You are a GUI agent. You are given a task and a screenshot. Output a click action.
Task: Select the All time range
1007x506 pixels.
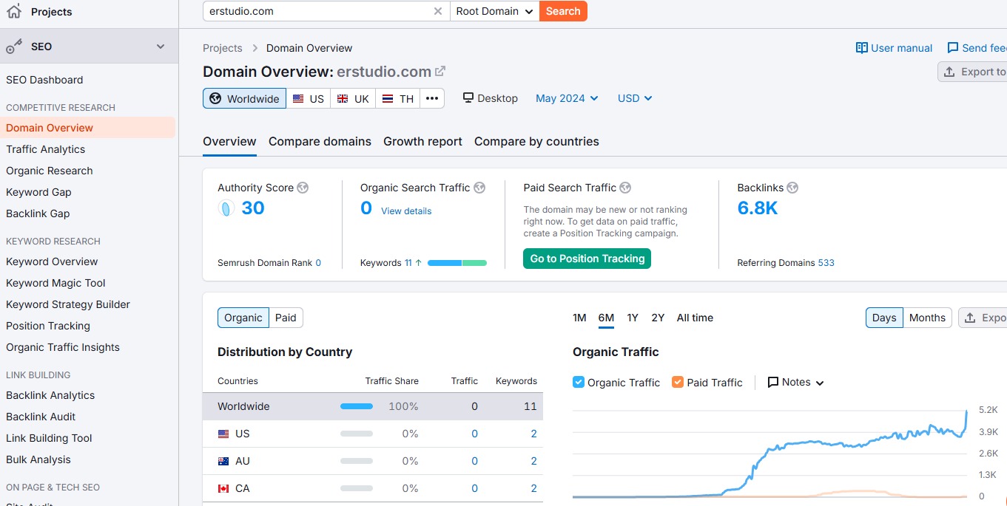695,318
